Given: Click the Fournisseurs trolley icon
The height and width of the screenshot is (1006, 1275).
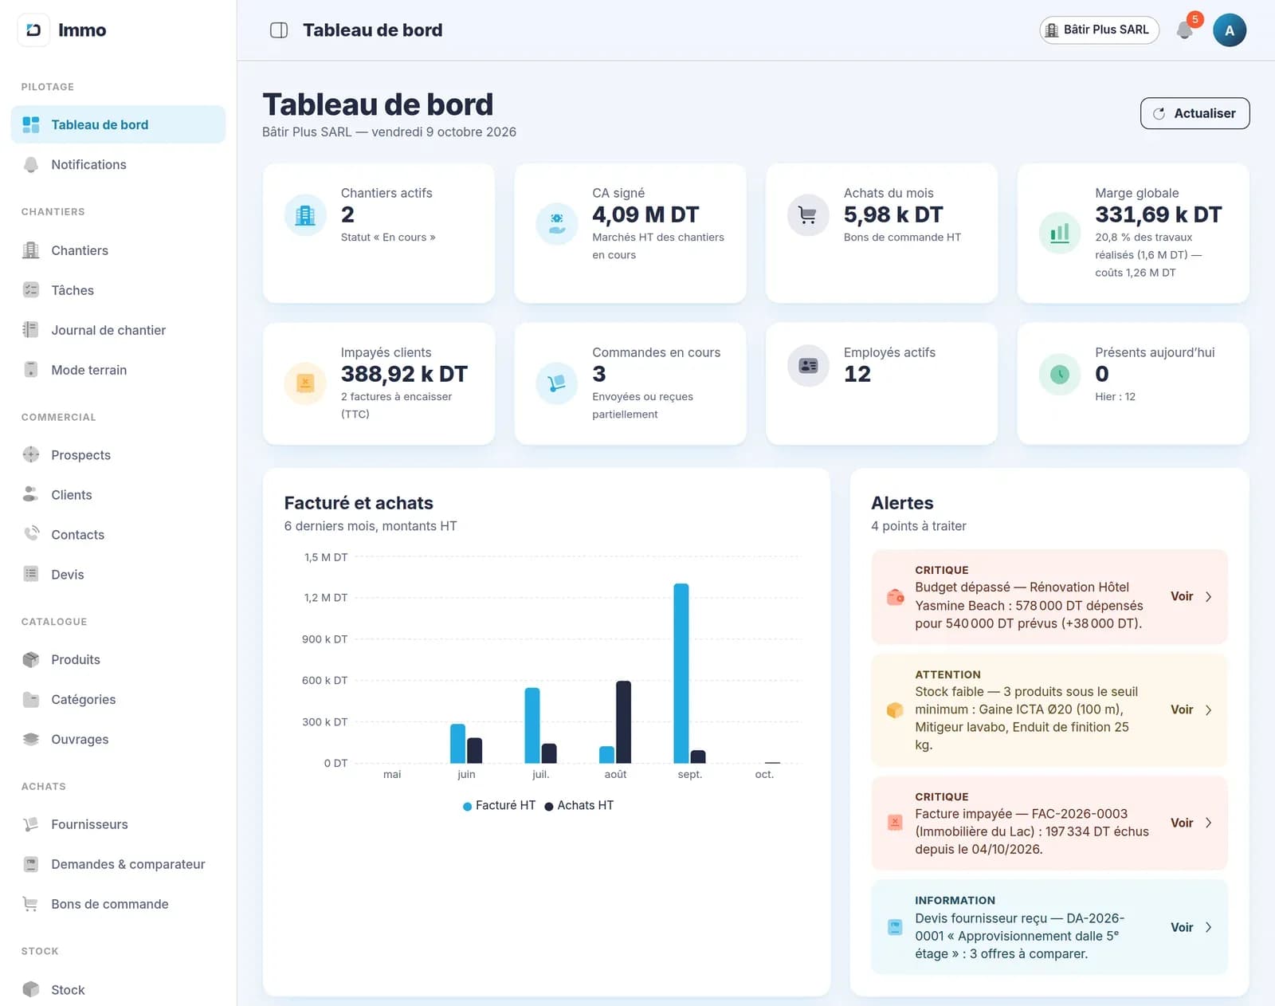Looking at the screenshot, I should (31, 824).
